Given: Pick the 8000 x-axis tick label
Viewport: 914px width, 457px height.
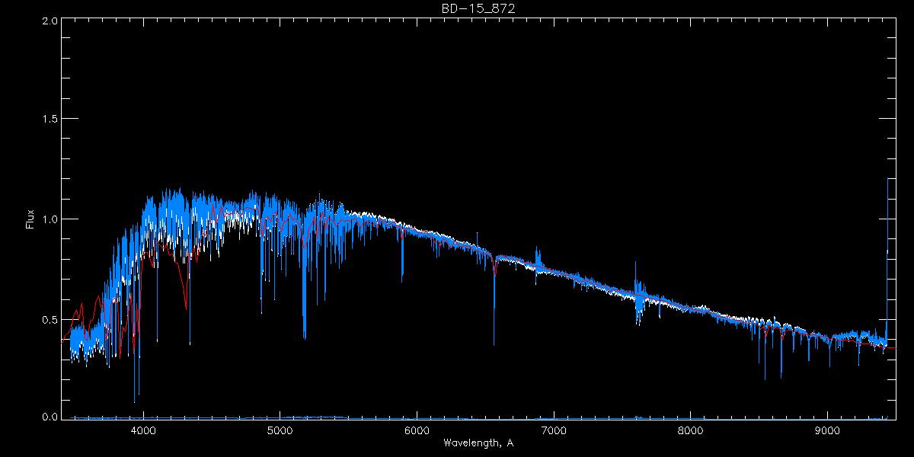Looking at the screenshot, I should click(691, 429).
